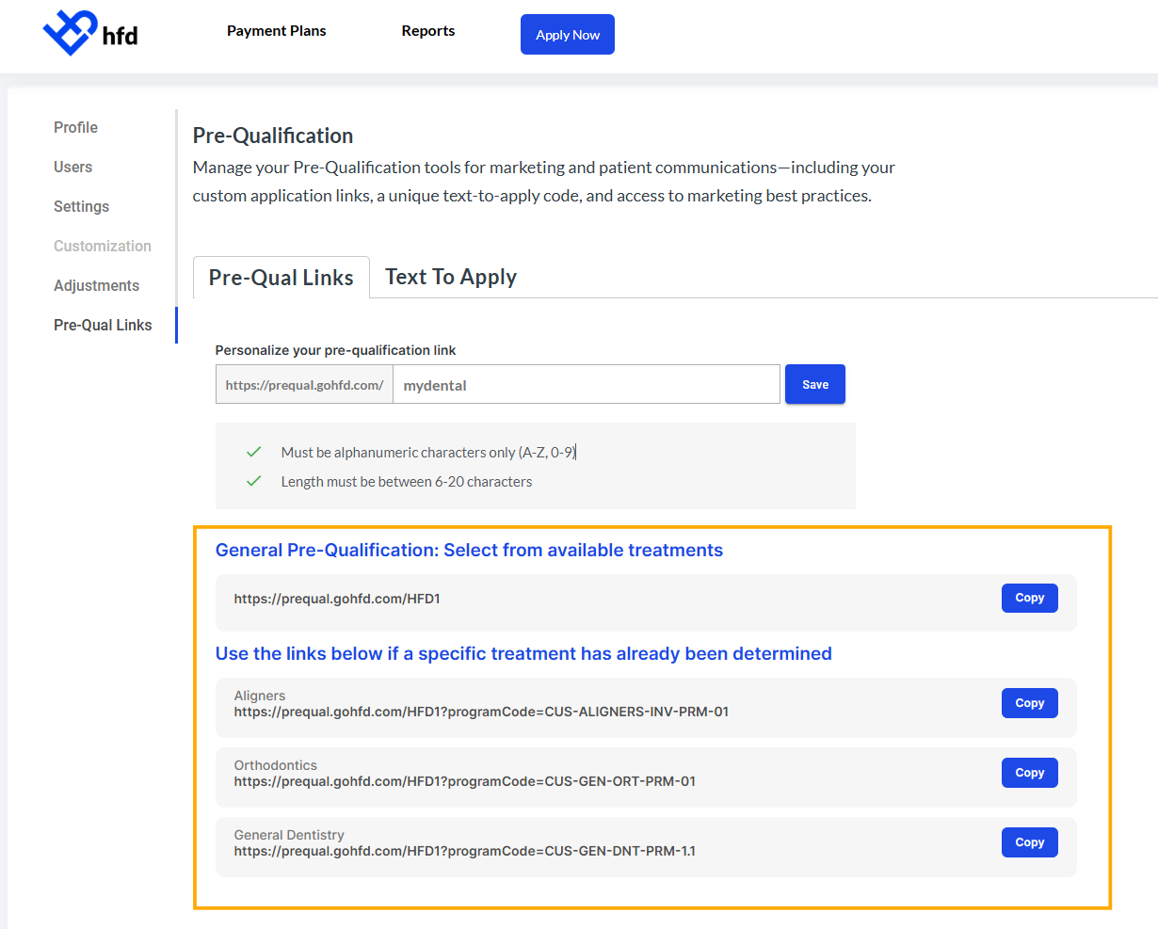Click the Orthodontics label
1158x929 pixels.
tap(276, 765)
